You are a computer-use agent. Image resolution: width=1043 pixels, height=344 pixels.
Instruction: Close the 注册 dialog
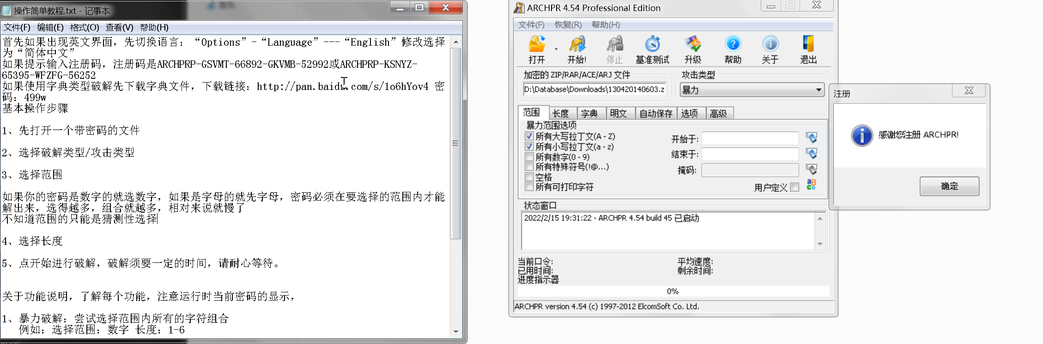pyautogui.click(x=969, y=90)
